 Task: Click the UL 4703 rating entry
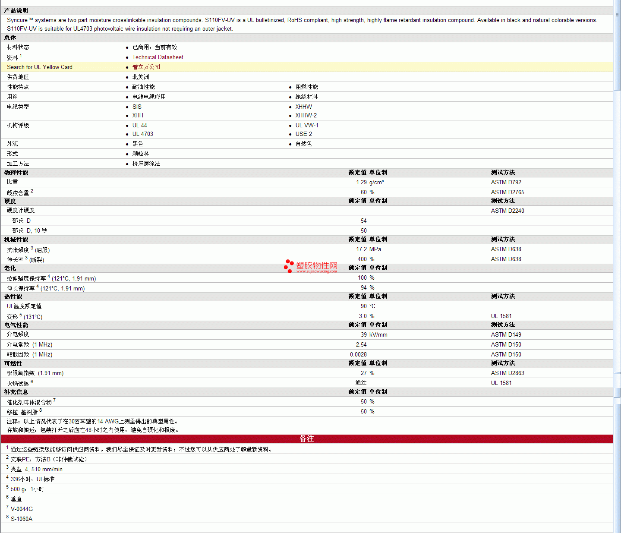142,134
